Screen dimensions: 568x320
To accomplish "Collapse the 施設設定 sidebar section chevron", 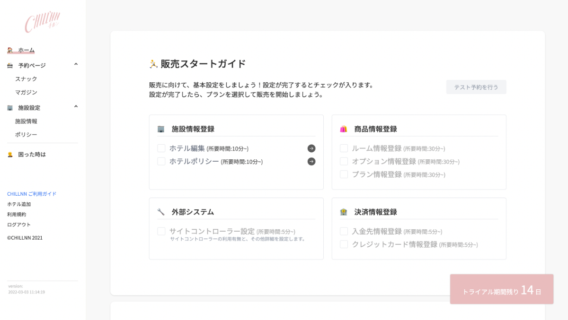I will pyautogui.click(x=76, y=107).
